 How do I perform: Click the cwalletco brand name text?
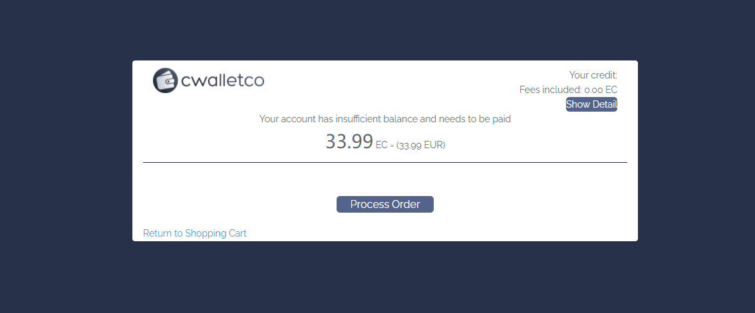pyautogui.click(x=223, y=80)
